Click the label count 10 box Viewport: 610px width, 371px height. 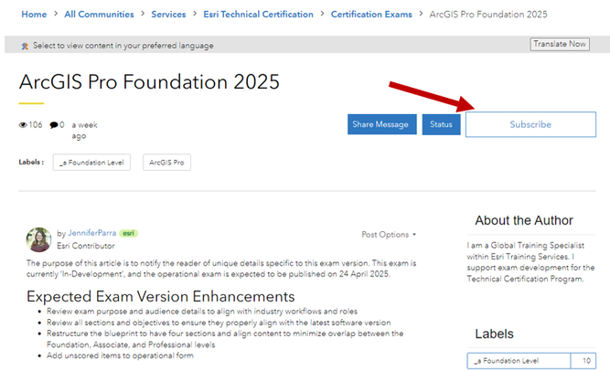583,361
